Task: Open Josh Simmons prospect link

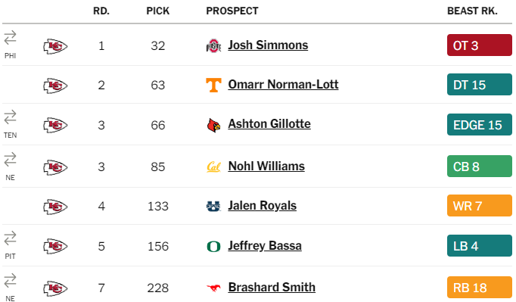Action: (x=268, y=45)
